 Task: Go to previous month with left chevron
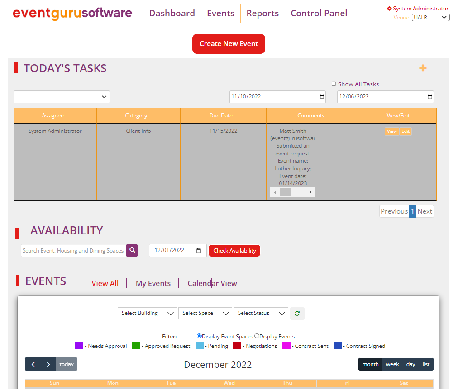click(33, 364)
